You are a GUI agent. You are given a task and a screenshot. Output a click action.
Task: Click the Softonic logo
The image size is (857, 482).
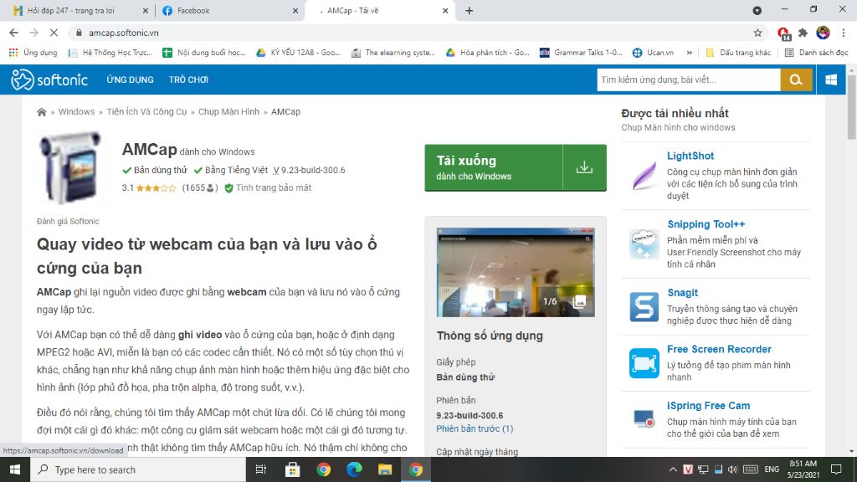tap(49, 79)
